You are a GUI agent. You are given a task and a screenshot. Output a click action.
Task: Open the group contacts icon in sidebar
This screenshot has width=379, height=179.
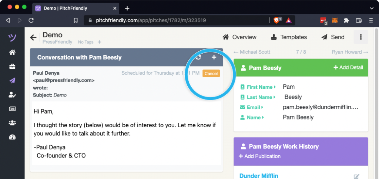click(x=12, y=123)
